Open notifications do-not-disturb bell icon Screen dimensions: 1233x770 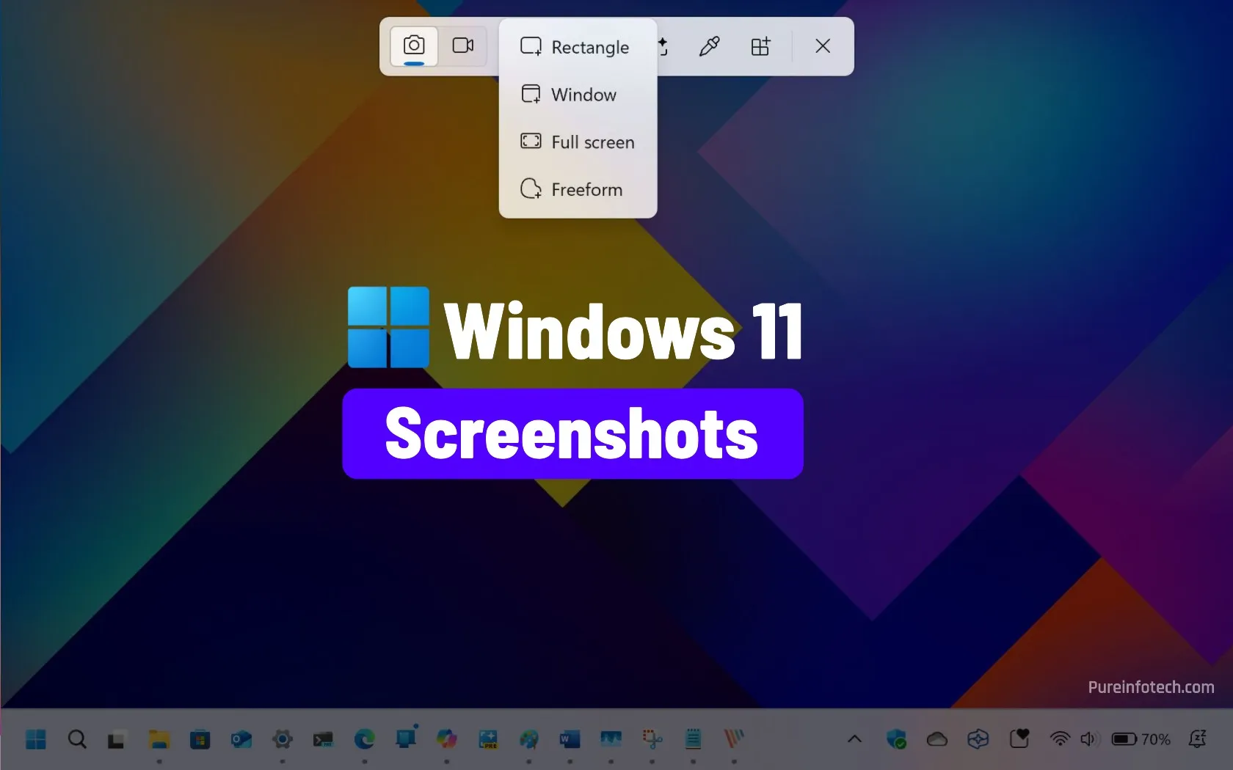coord(1197,739)
